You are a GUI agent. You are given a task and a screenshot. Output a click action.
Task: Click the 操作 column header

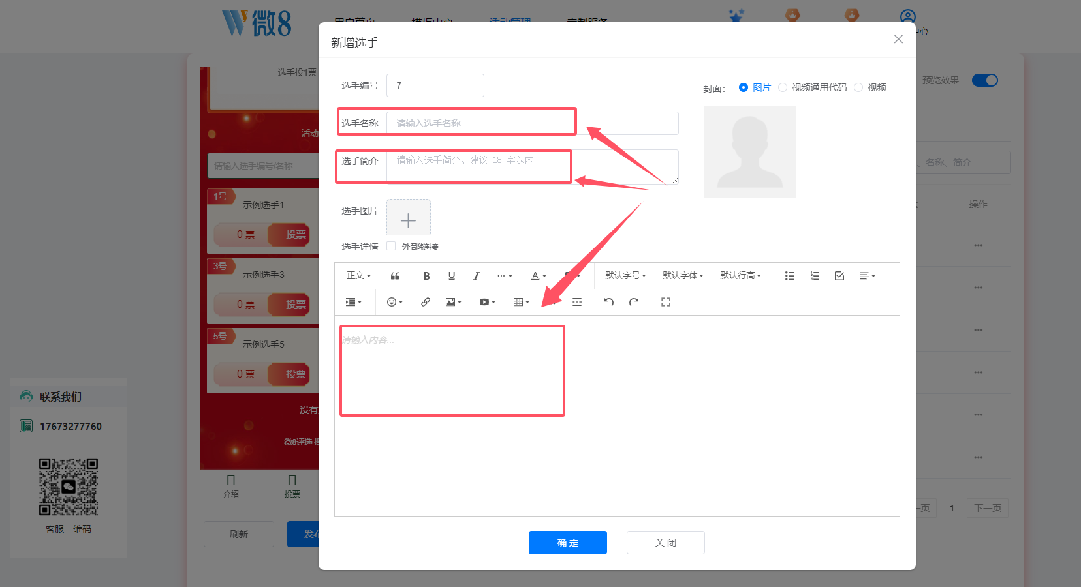(978, 204)
